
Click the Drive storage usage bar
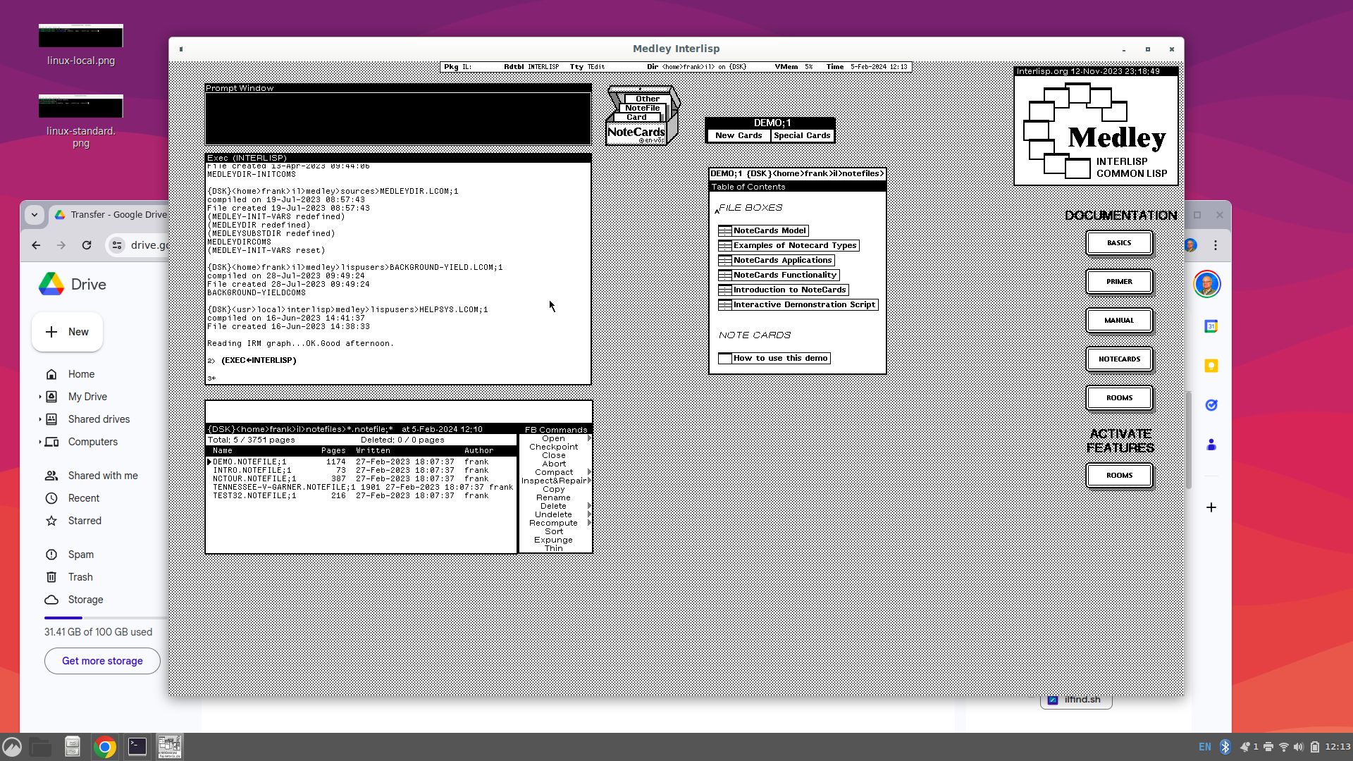106,618
